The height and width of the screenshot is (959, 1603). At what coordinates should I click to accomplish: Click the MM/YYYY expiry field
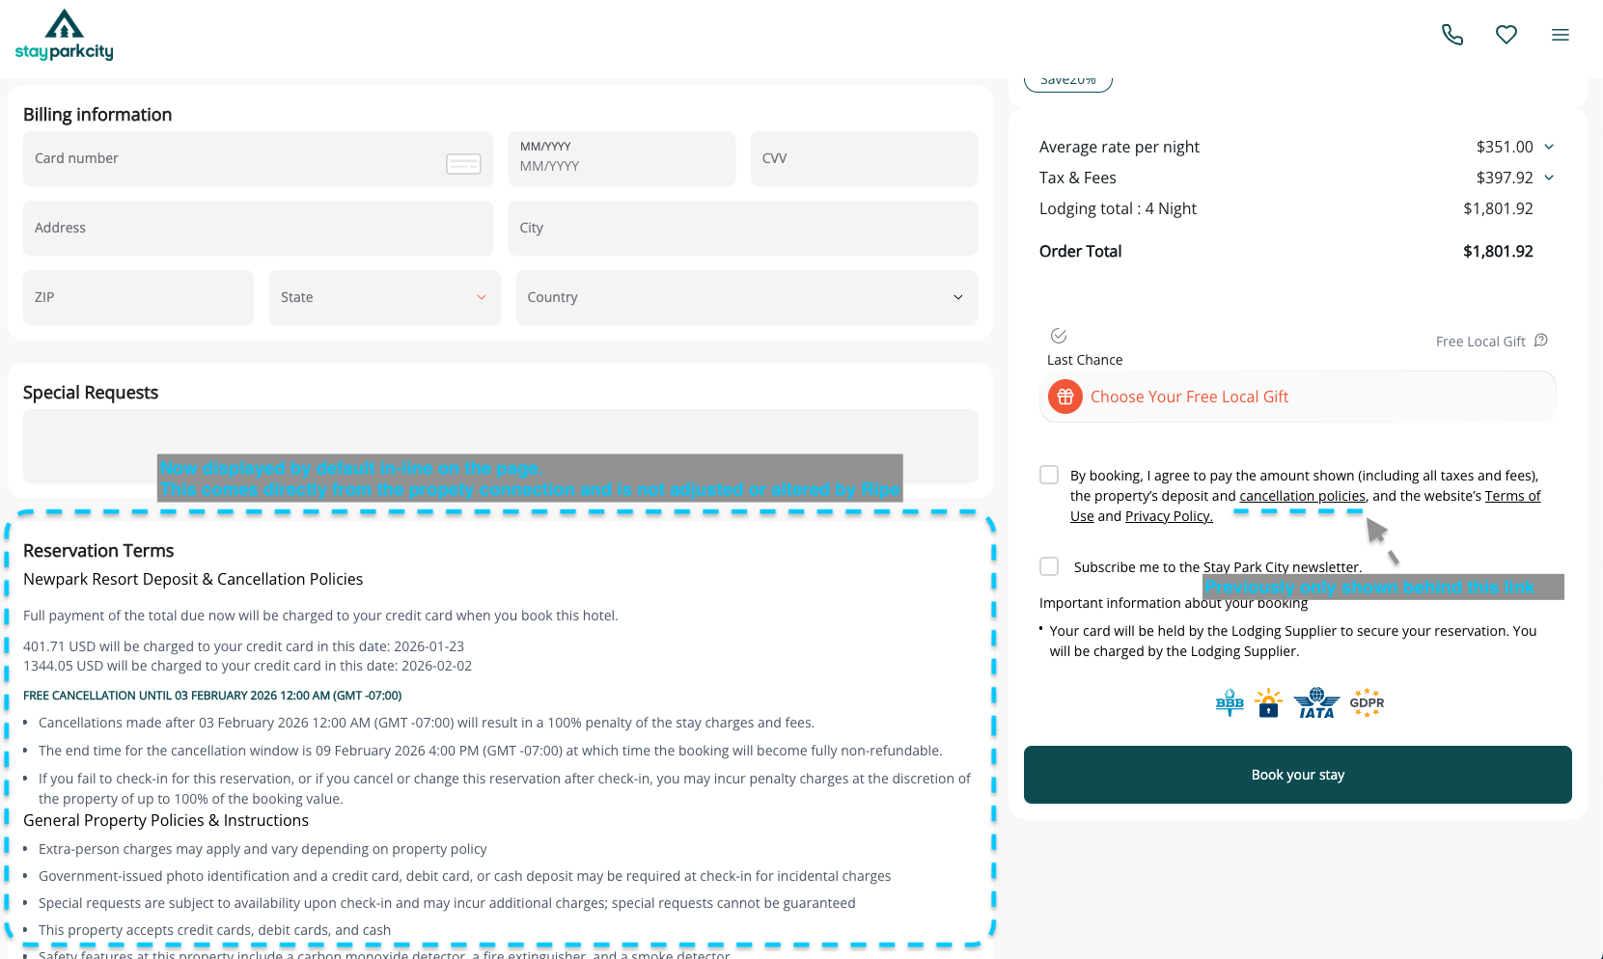(622, 158)
